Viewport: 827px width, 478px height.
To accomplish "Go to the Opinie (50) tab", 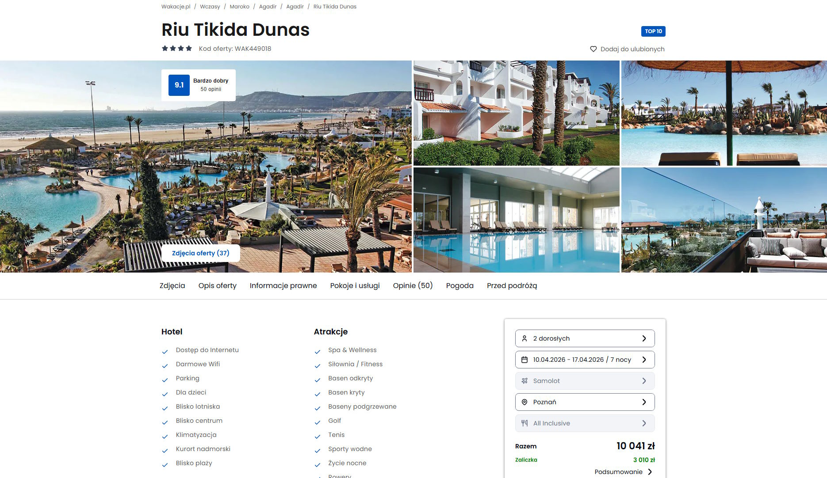I will point(413,286).
